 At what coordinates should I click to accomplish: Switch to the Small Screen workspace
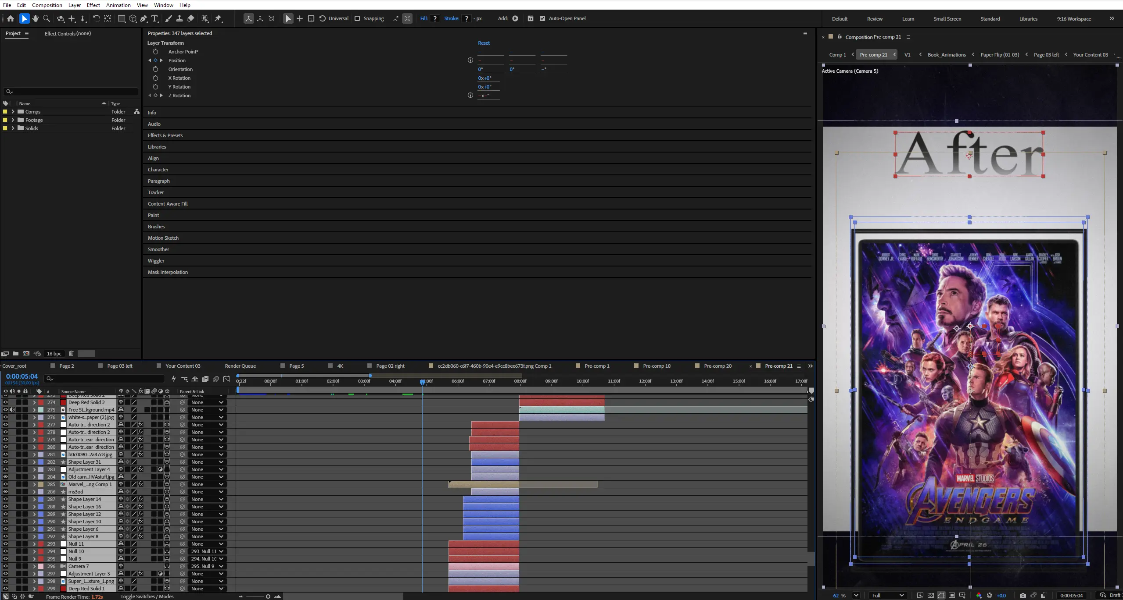point(947,19)
